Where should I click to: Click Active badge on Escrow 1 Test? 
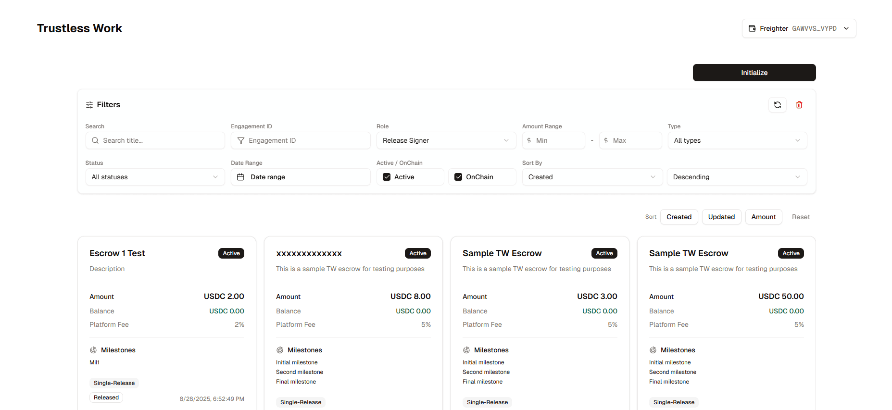click(x=231, y=253)
